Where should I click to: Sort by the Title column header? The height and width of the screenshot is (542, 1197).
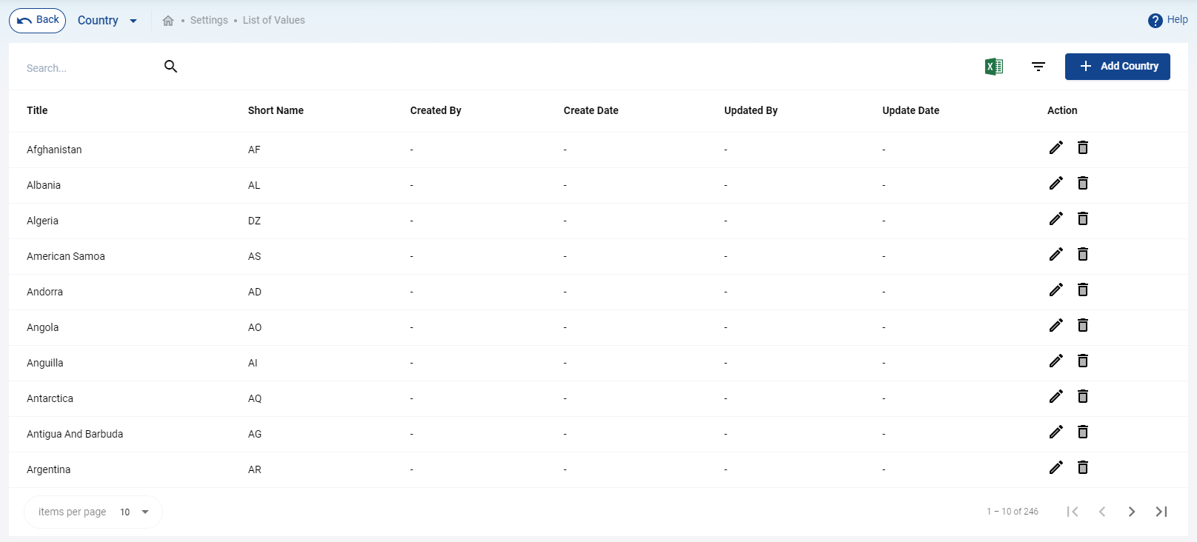(x=37, y=110)
